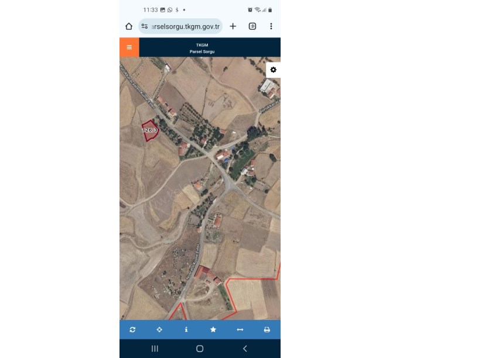Image resolution: width=478 pixels, height=358 pixels.
Task: Tap Android recent apps button
Action: 155,349
